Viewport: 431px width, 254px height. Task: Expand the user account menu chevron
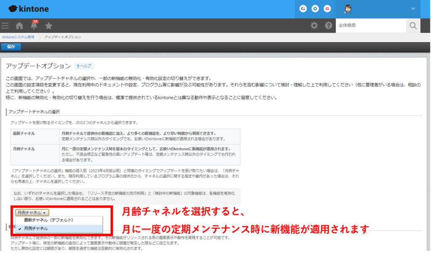[x=413, y=8]
